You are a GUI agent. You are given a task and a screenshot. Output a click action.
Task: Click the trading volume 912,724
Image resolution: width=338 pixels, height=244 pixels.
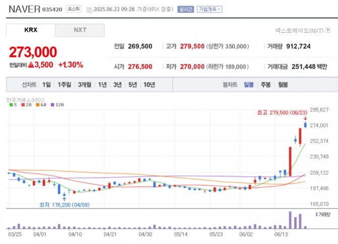pos(298,46)
